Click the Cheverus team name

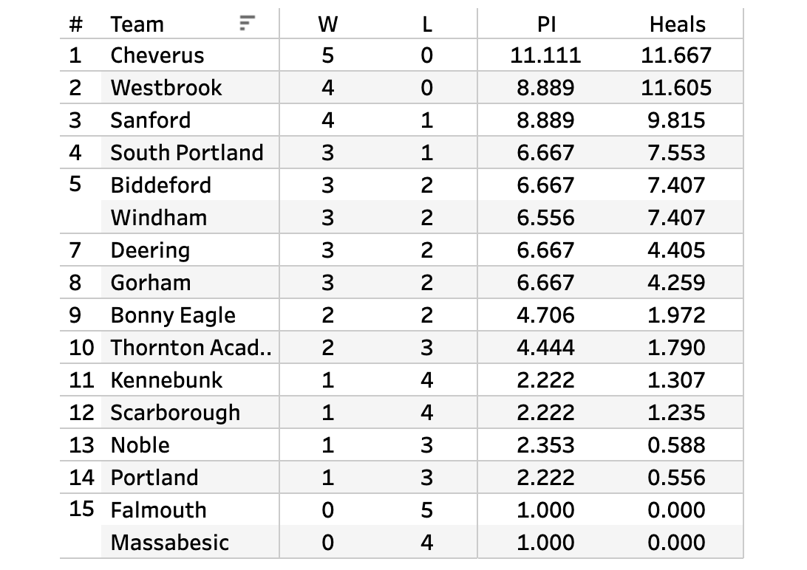coord(157,55)
